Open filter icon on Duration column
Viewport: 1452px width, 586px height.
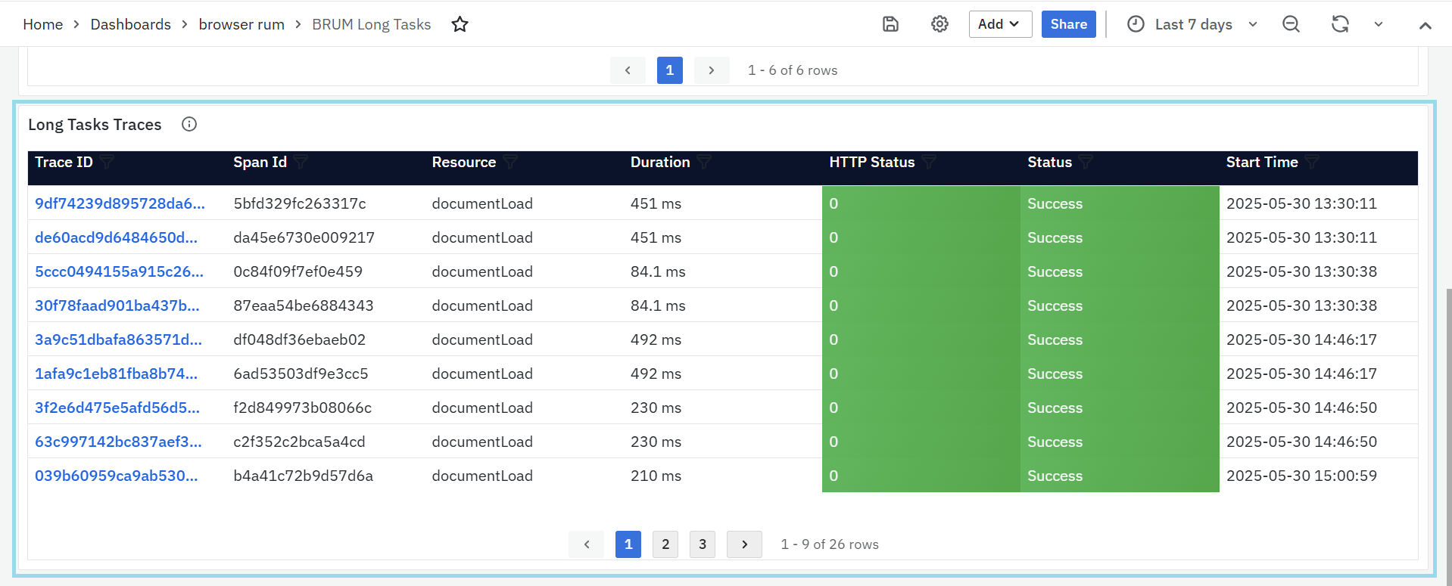click(704, 162)
